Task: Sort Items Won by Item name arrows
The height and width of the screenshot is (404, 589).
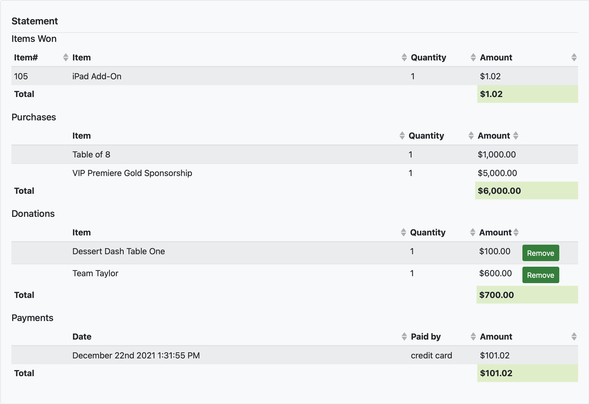Action: (x=404, y=57)
